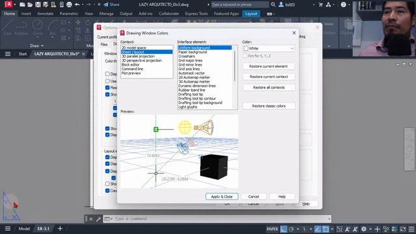Click the command line customize wrench icon
The height and width of the screenshot is (234, 416).
point(98,219)
